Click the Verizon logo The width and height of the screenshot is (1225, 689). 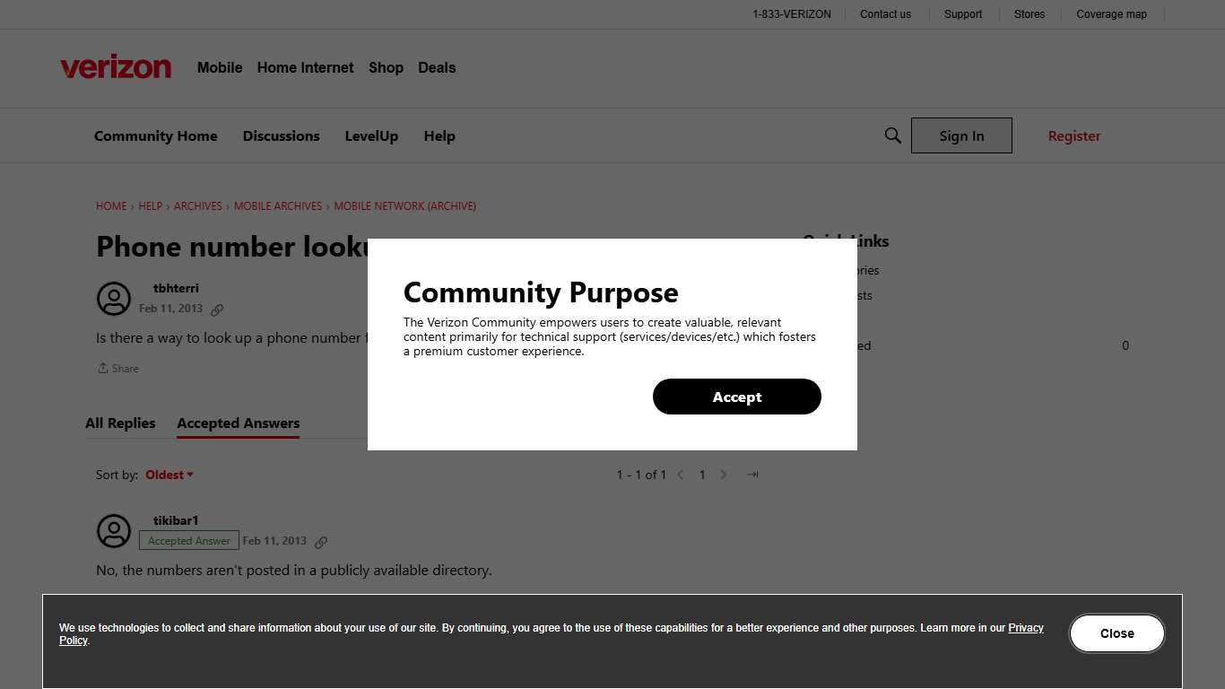116,65
